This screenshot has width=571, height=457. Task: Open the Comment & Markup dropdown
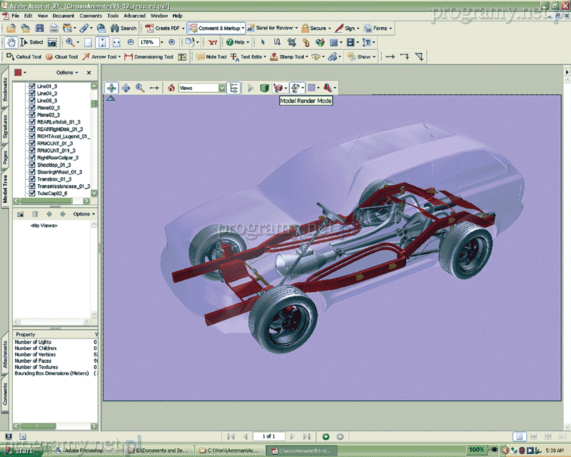[243, 28]
